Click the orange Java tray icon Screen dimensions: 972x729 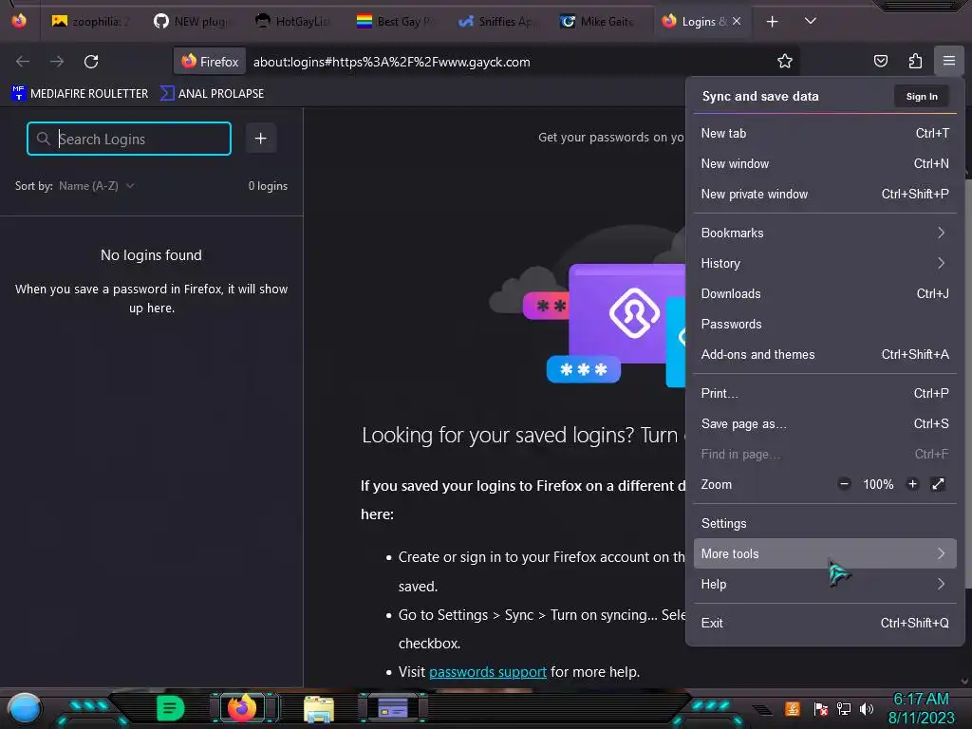pyautogui.click(x=793, y=708)
